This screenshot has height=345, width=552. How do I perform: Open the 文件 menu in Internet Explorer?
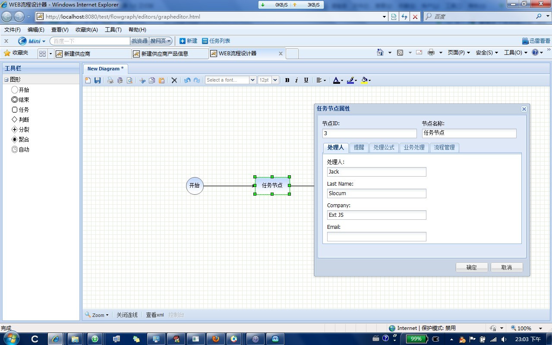[x=12, y=29]
